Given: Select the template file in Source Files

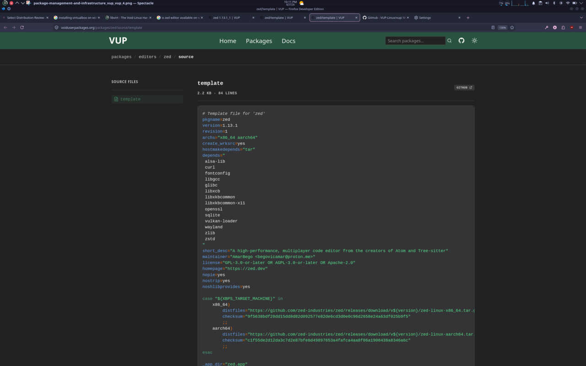Looking at the screenshot, I should tap(147, 99).
